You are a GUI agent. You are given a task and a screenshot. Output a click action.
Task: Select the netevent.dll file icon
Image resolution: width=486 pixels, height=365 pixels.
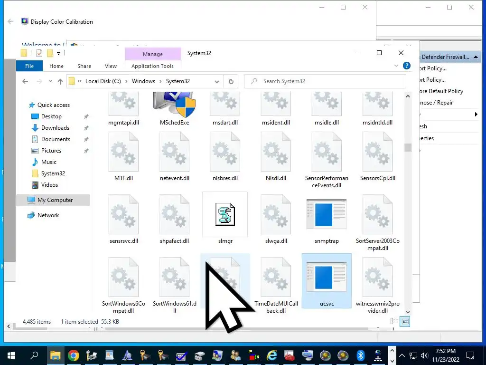pyautogui.click(x=174, y=152)
